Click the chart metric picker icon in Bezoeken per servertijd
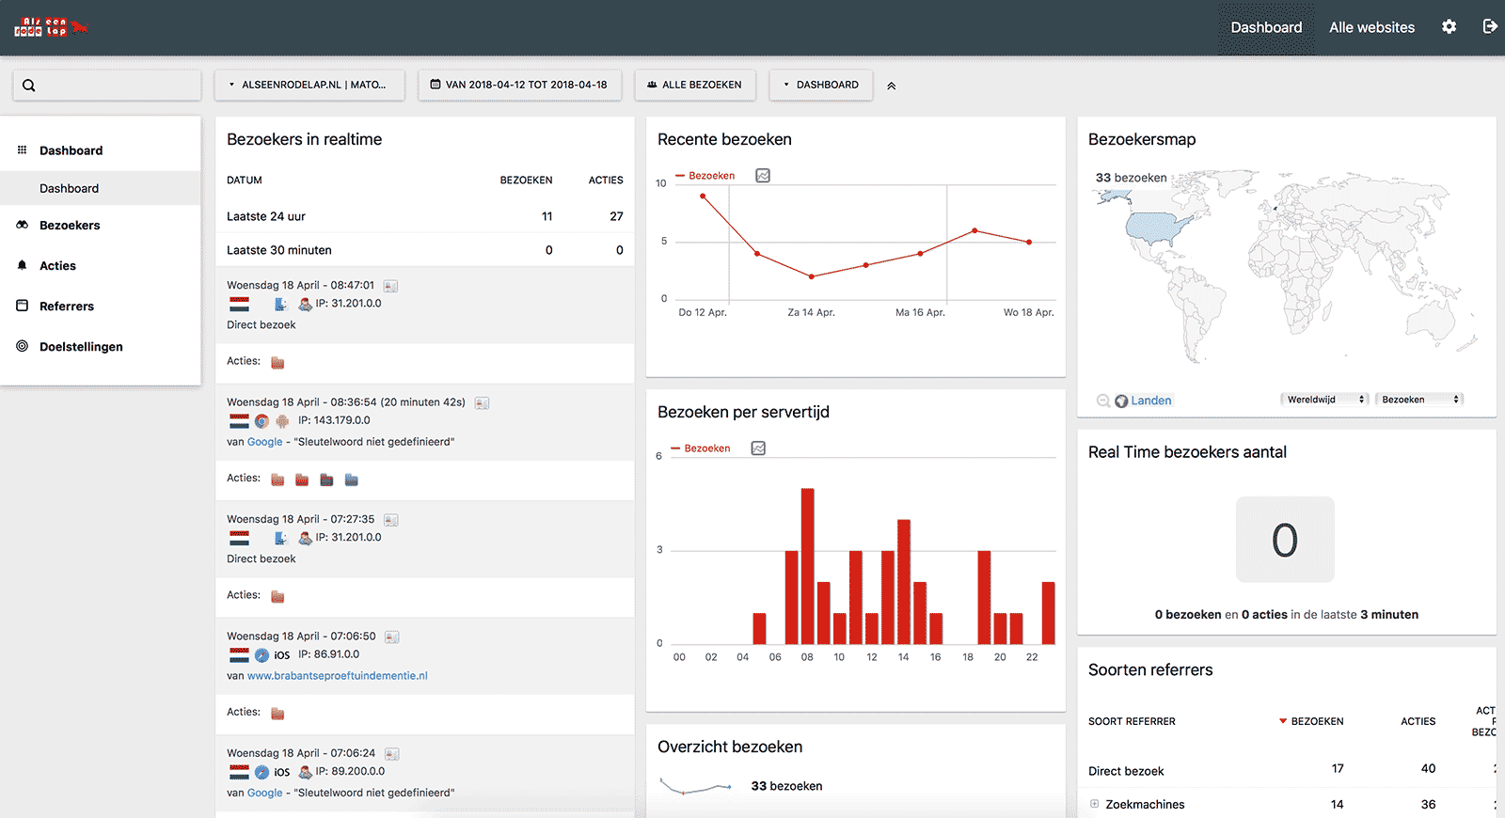The height and width of the screenshot is (818, 1505). [758, 448]
